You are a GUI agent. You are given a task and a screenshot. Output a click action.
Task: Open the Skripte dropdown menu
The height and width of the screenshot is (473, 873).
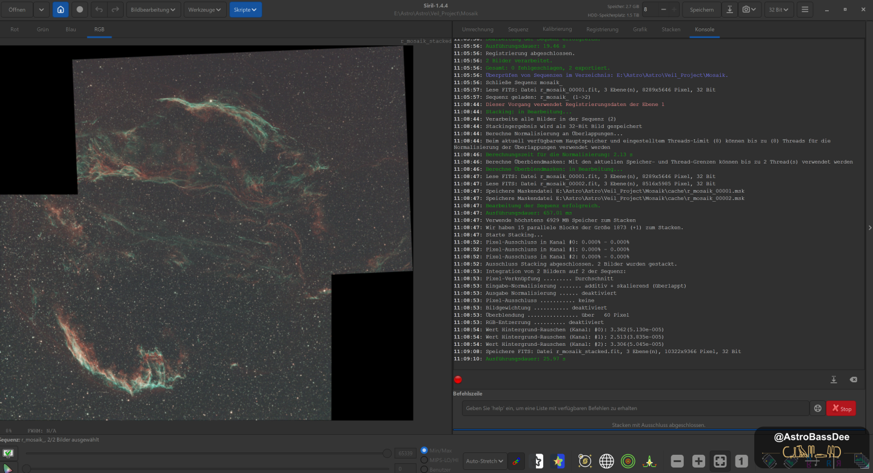246,10
